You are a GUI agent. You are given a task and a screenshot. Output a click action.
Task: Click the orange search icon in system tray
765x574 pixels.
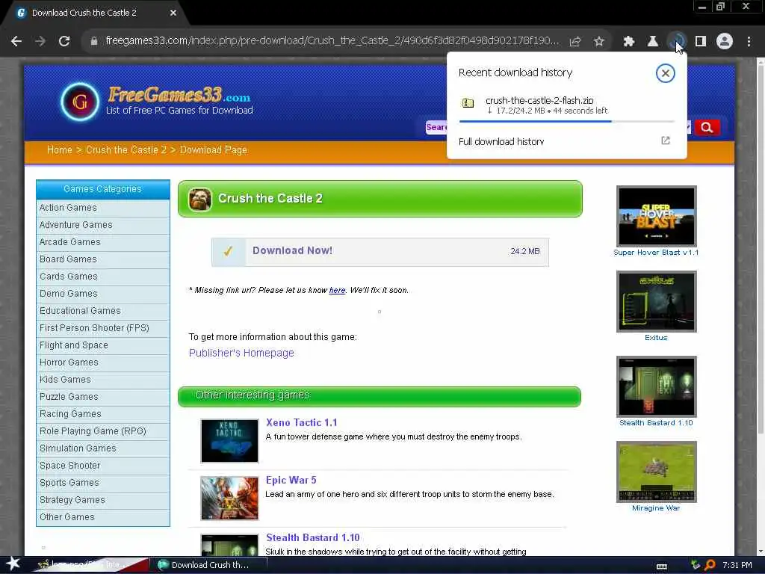coord(710,565)
